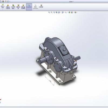Viewport: 108px width, 108px height.
Task: Create an Exploded View
Action: (x=18, y=7)
